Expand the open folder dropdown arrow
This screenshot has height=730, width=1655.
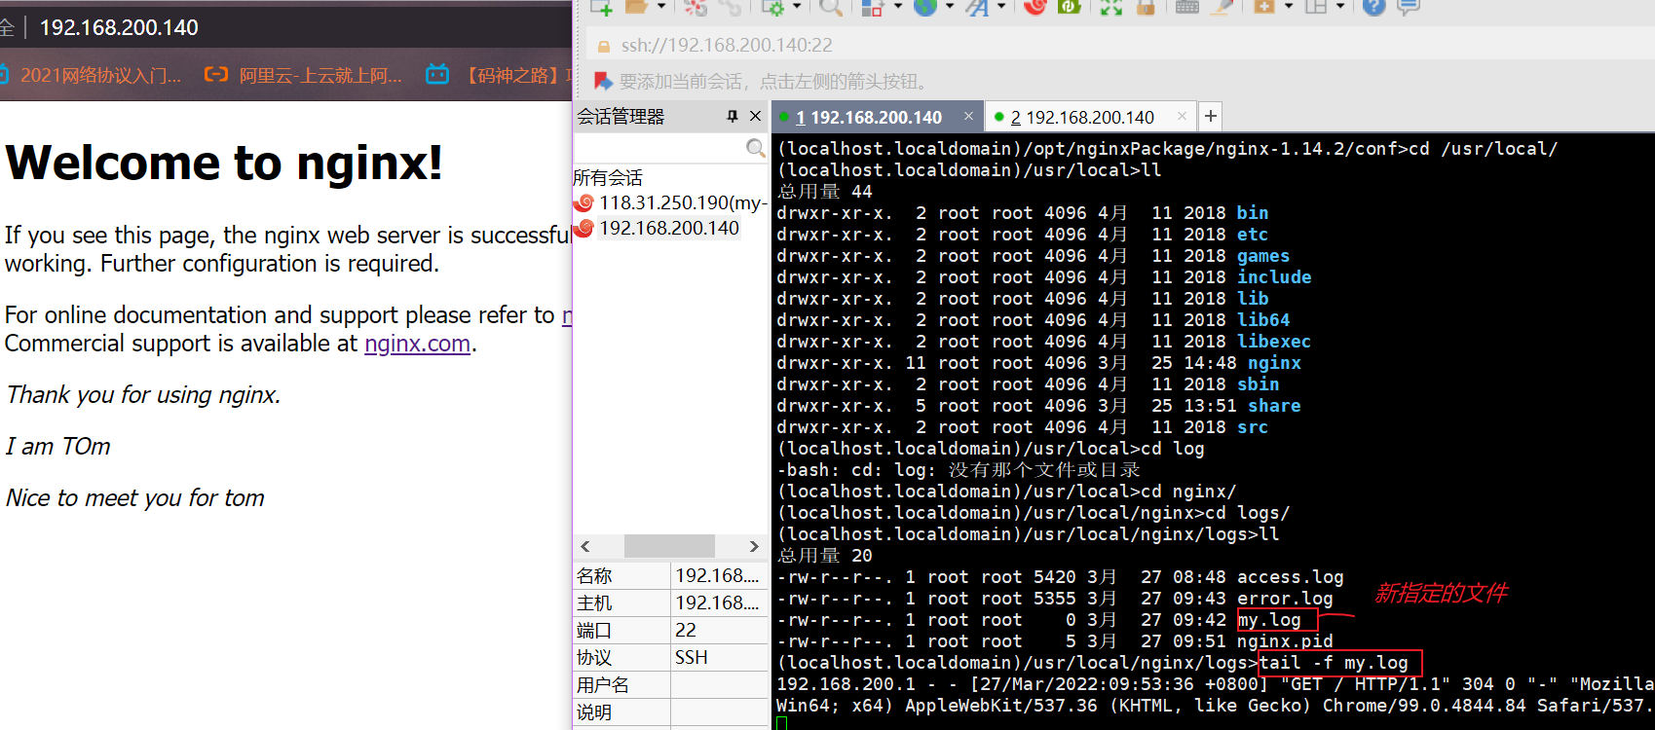coord(661,7)
